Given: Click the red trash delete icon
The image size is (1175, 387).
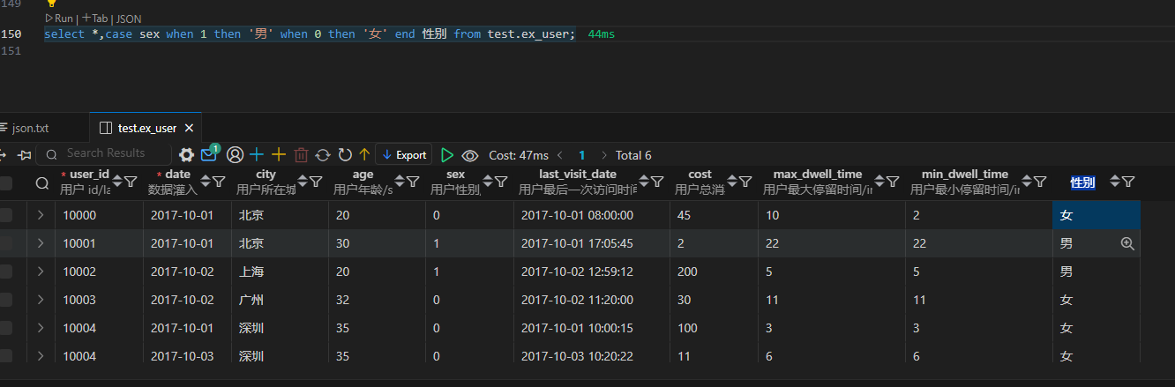Looking at the screenshot, I should click(x=301, y=155).
